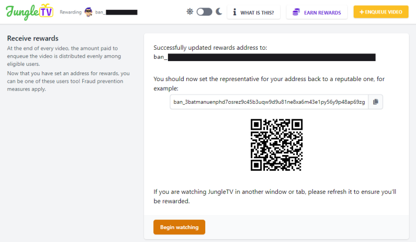Click the redacted rewards address in header
Screen dimensions: 416x242
pyautogui.click(x=116, y=12)
